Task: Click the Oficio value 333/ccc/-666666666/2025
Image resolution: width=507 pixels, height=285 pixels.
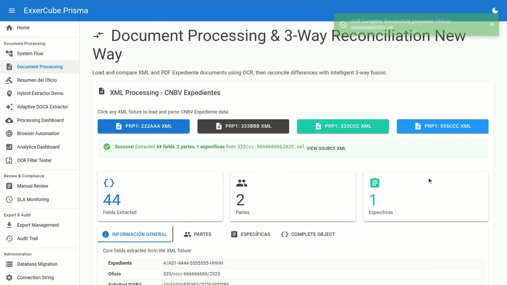Action: pyautogui.click(x=192, y=274)
